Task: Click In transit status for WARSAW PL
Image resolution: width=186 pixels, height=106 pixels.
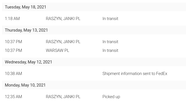Action: point(110,50)
